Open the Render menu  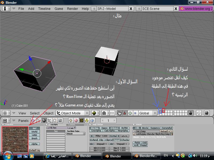click(72, 9)
